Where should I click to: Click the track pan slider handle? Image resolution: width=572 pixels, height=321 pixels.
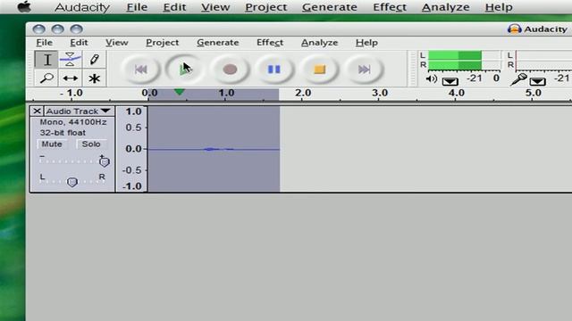tap(72, 182)
